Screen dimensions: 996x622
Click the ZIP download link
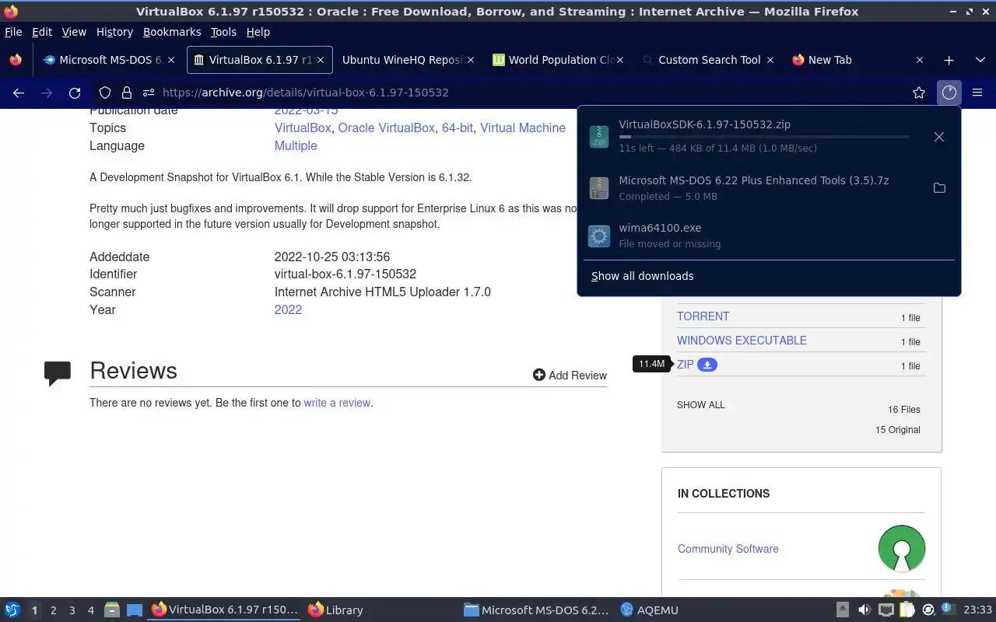coord(685,365)
